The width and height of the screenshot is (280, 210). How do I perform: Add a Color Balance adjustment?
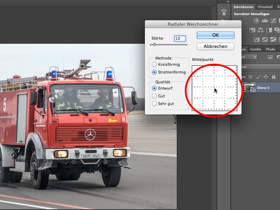pos(260,30)
